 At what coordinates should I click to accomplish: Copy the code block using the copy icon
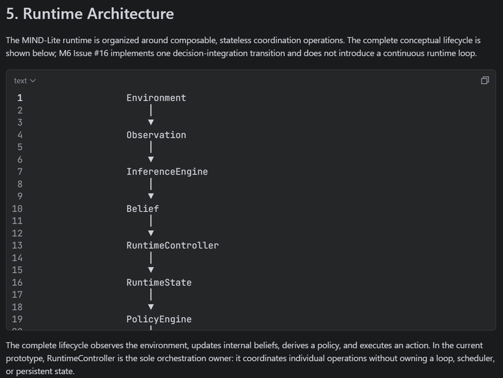click(x=485, y=80)
